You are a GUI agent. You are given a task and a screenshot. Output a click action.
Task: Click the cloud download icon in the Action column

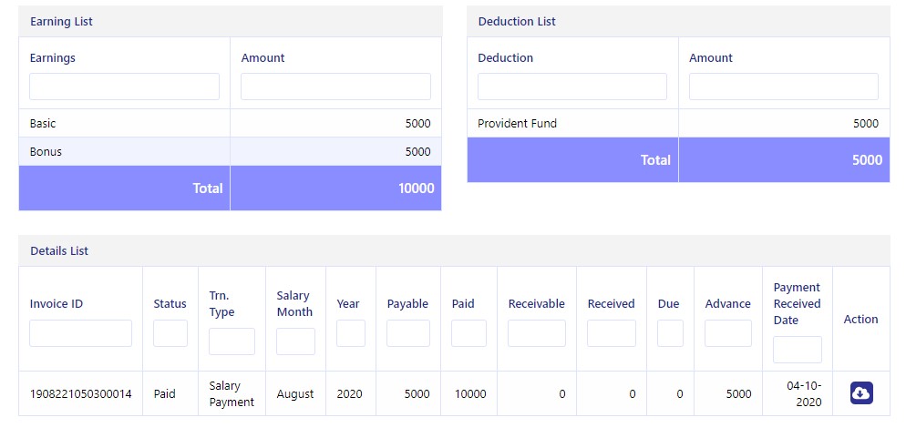coord(861,393)
